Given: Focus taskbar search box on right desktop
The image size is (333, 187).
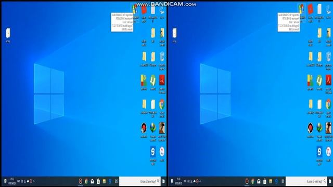Looking at the screenshot, I should [x=306, y=181].
